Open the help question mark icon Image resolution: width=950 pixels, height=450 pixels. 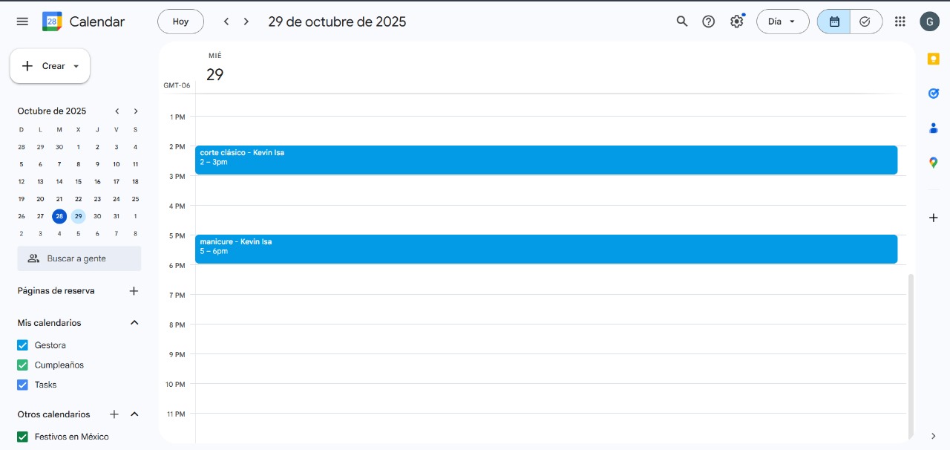709,22
